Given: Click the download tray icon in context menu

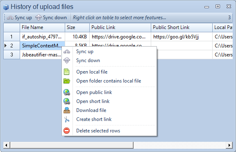Looking at the screenshot, I should 67,110.
